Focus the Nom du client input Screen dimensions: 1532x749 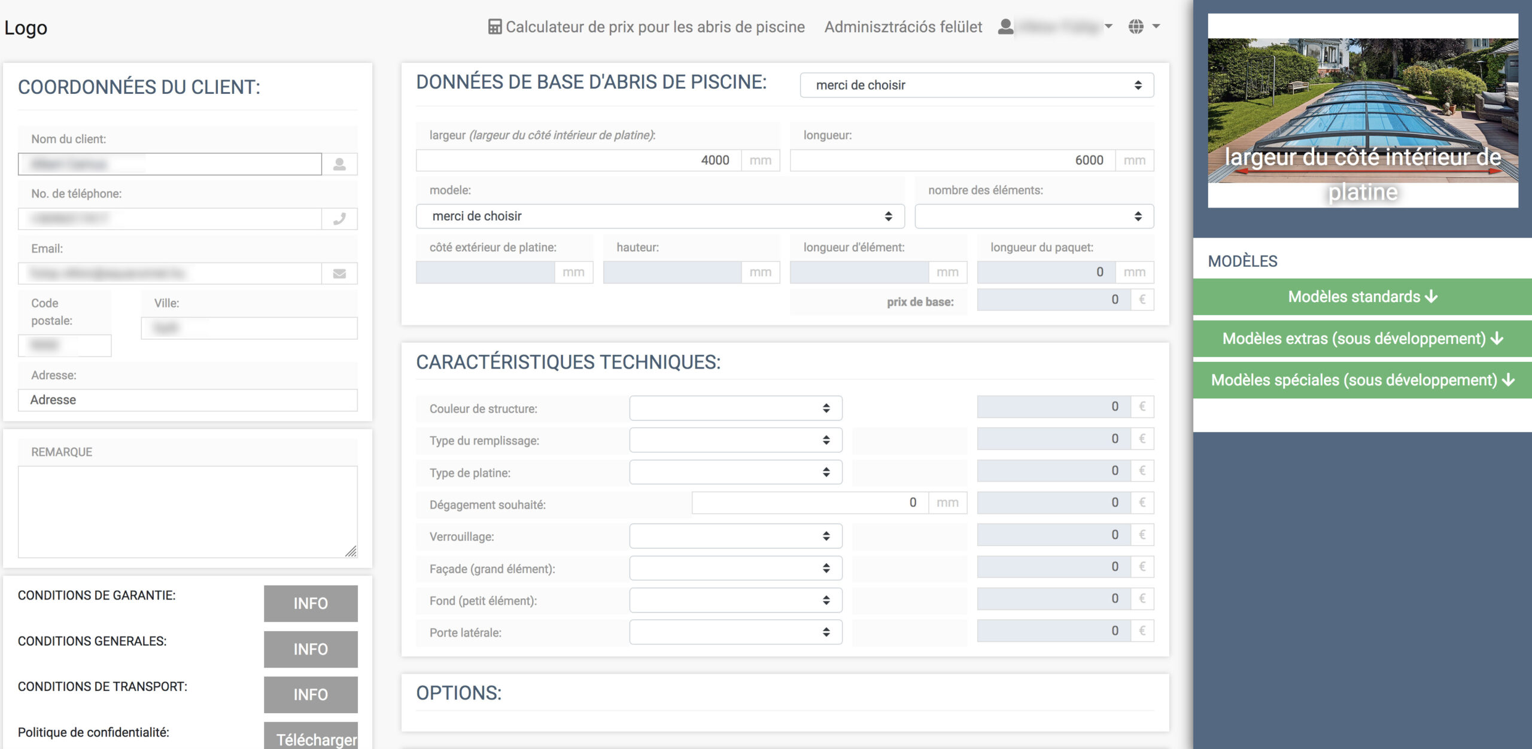click(x=170, y=164)
